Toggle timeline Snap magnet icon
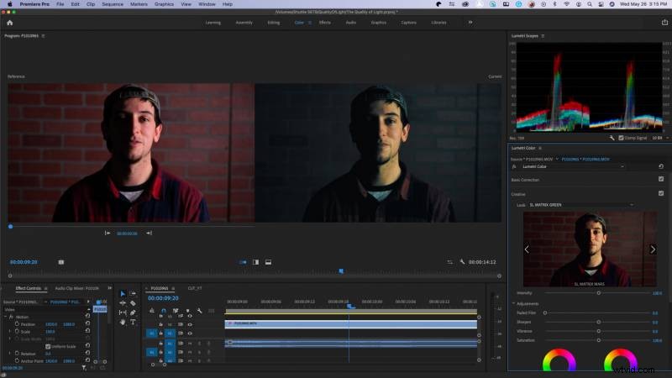This screenshot has height=378, width=672. tap(163, 310)
